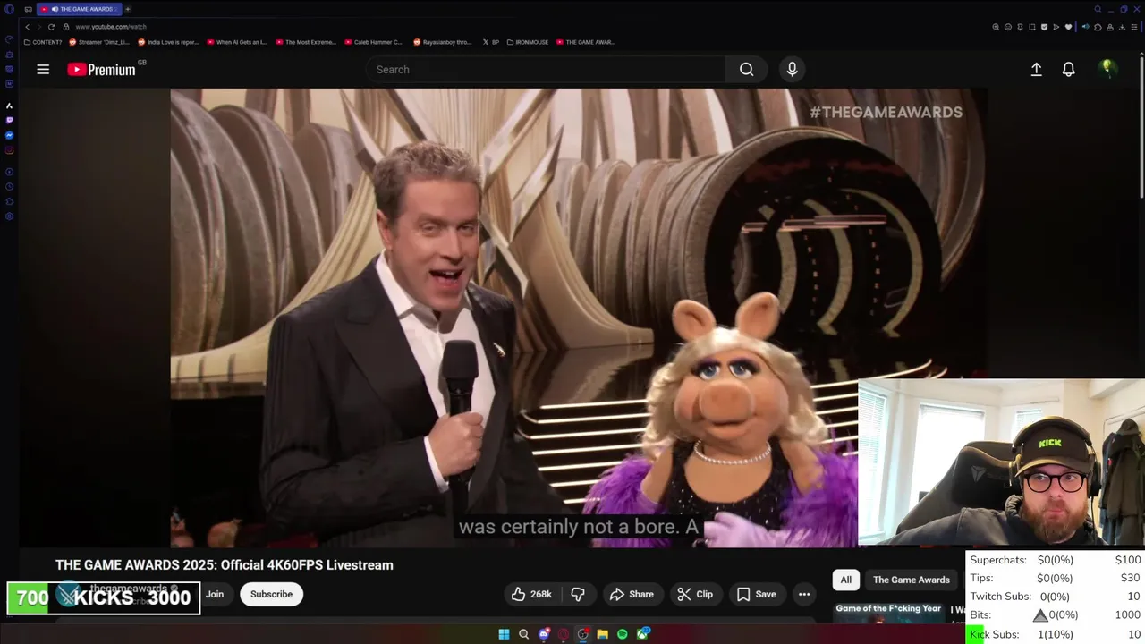Open YouTube notifications bell

(1068, 69)
